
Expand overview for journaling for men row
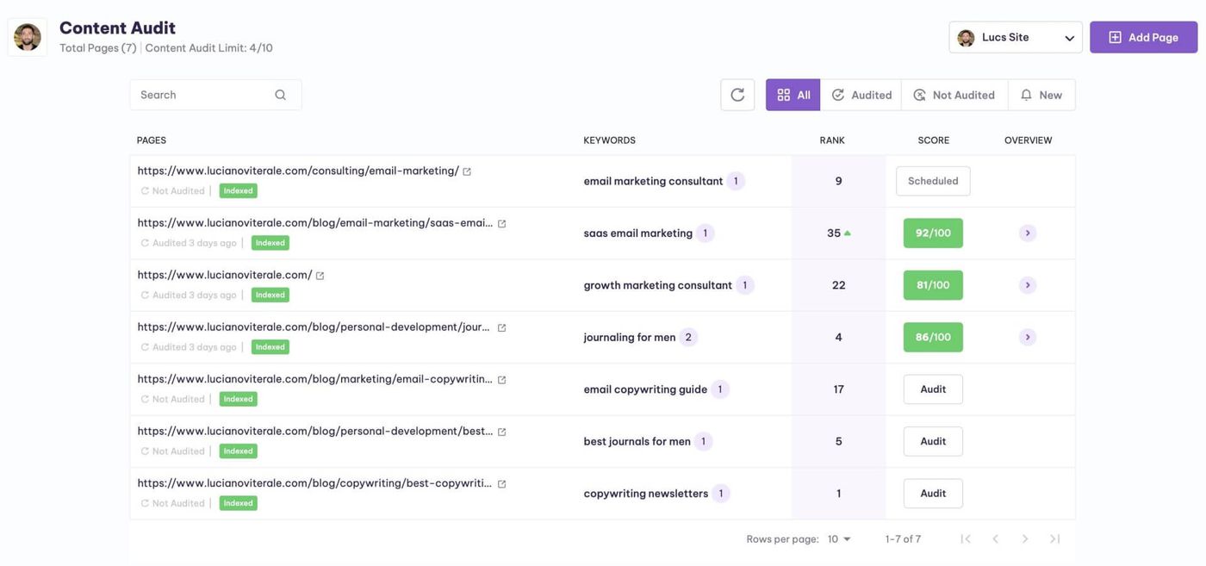[1028, 338]
